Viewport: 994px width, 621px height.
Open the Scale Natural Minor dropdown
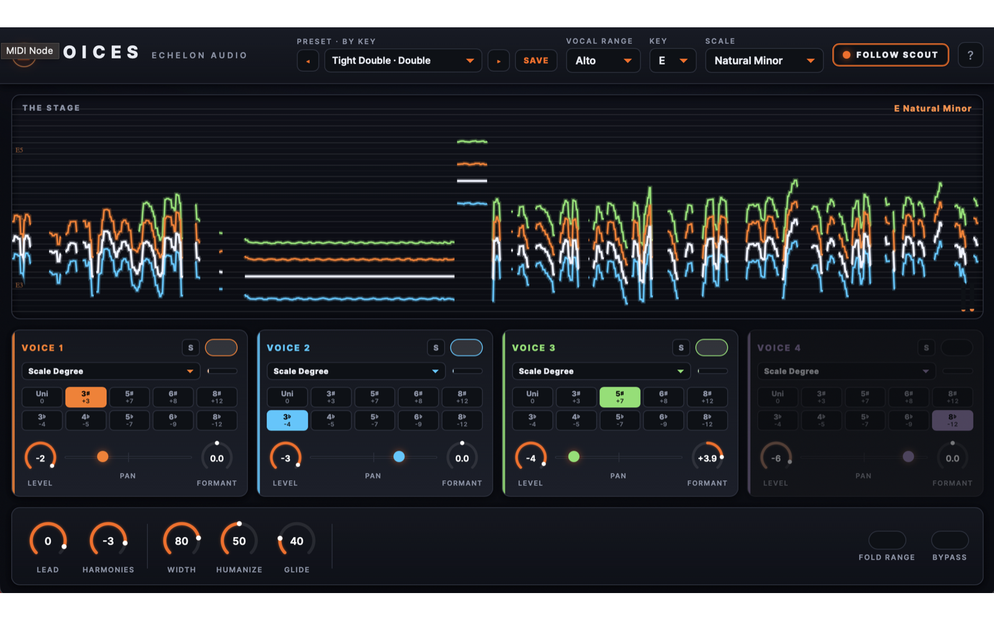pyautogui.click(x=764, y=61)
